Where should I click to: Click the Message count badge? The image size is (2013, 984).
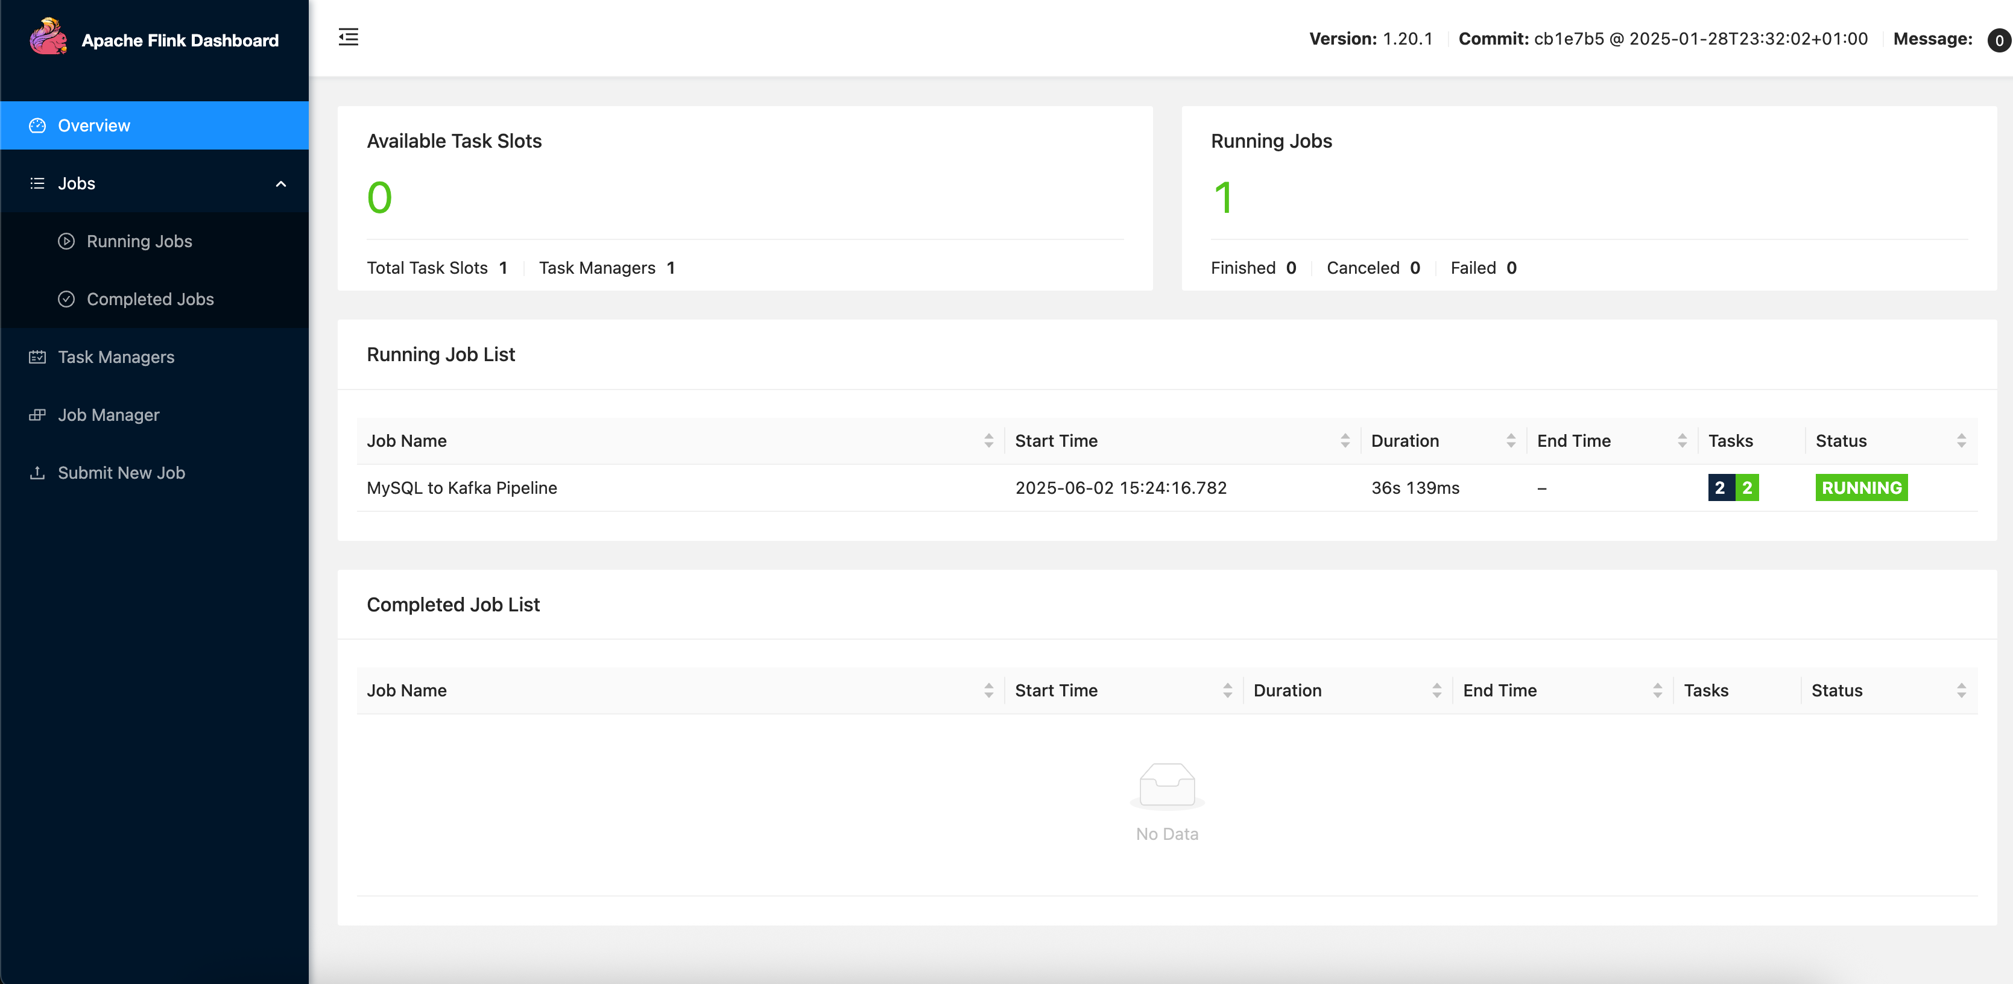point(1999,40)
